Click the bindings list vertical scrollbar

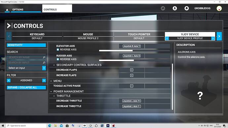(x=172, y=87)
